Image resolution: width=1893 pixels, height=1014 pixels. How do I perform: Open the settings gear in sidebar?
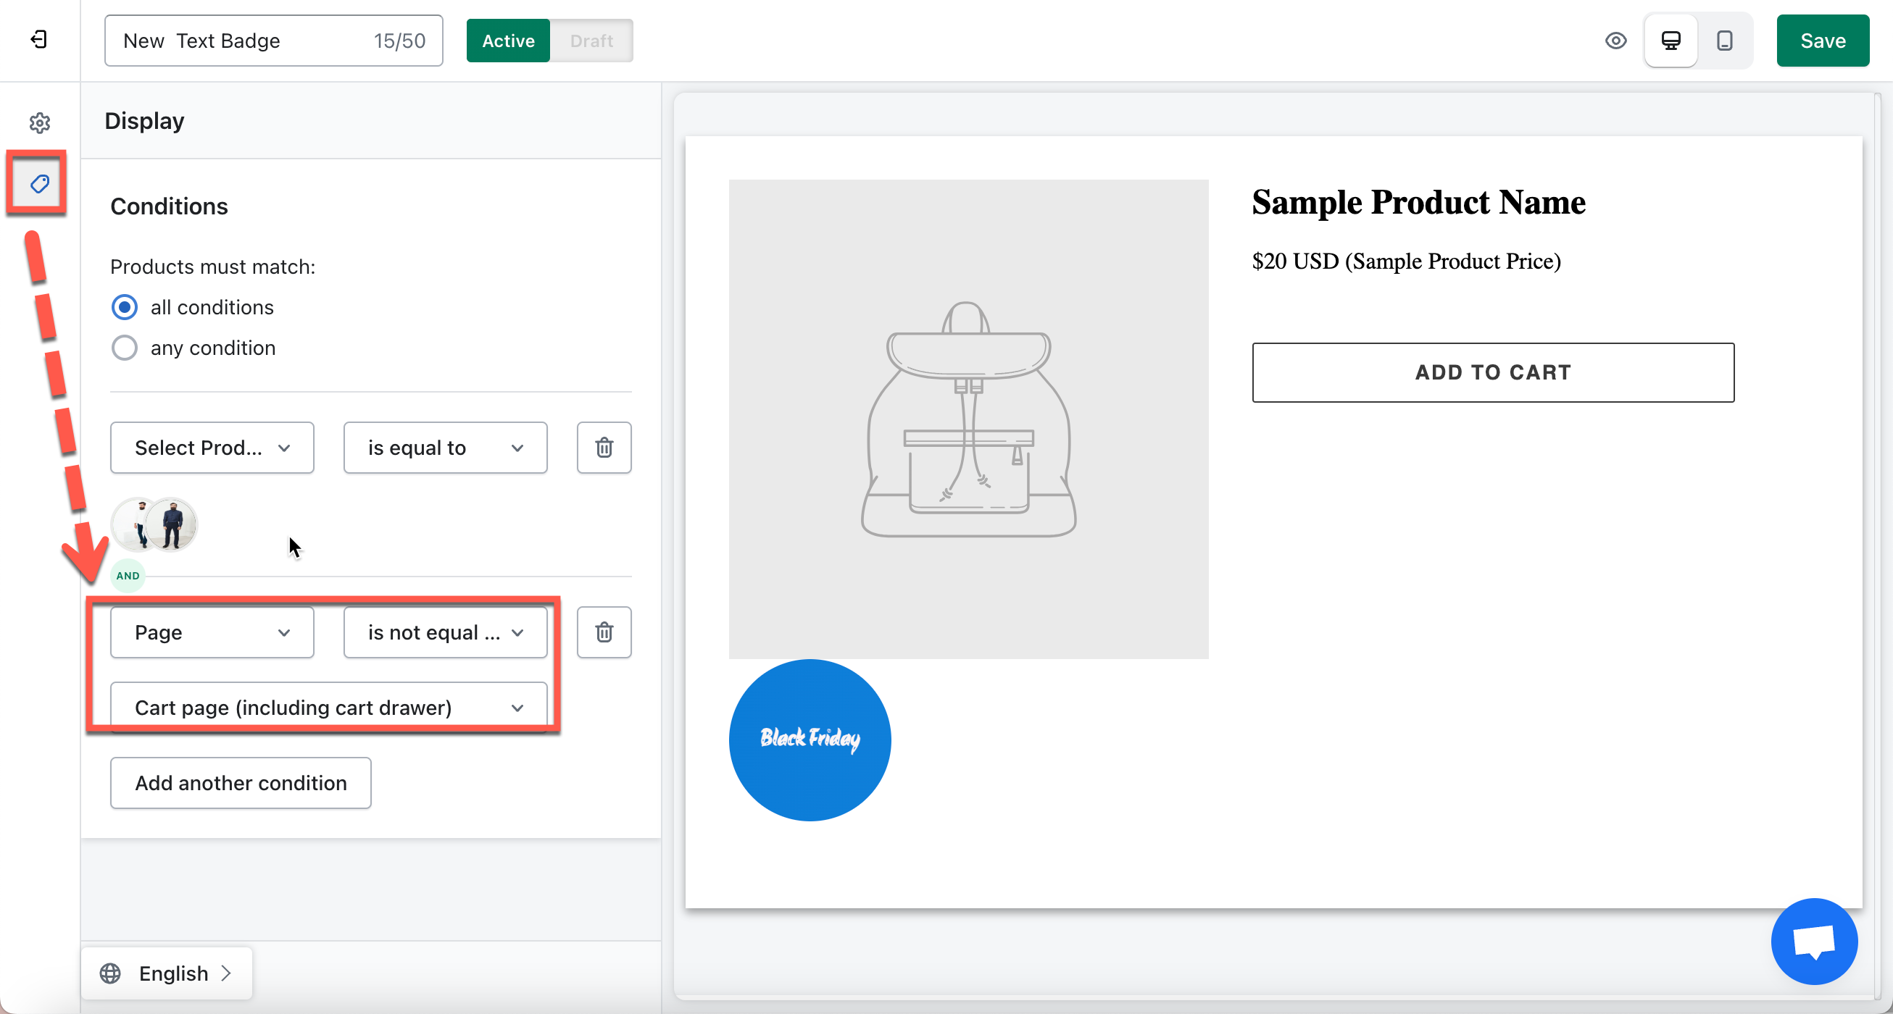coord(40,122)
